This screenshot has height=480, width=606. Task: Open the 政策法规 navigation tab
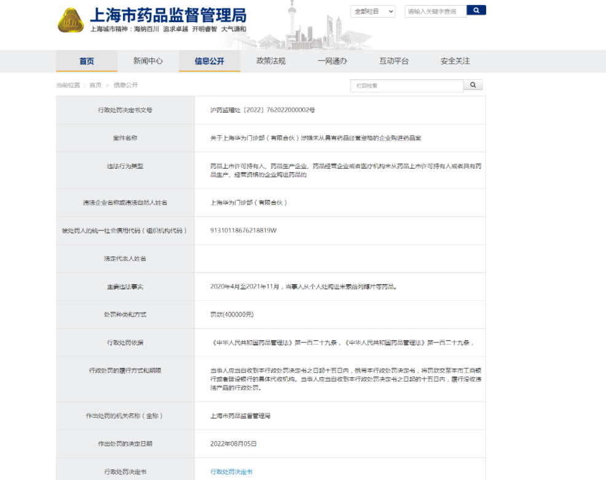tap(271, 61)
